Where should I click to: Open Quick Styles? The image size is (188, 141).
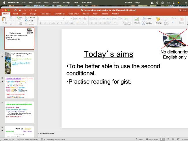[166, 21]
